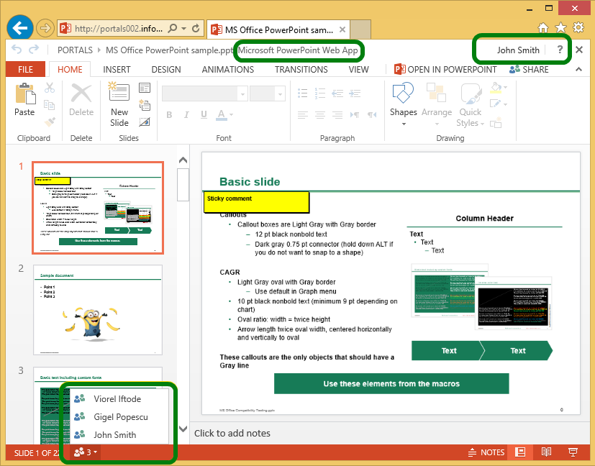
Task: Switch to the ANIMATIONS tab
Action: (x=227, y=69)
